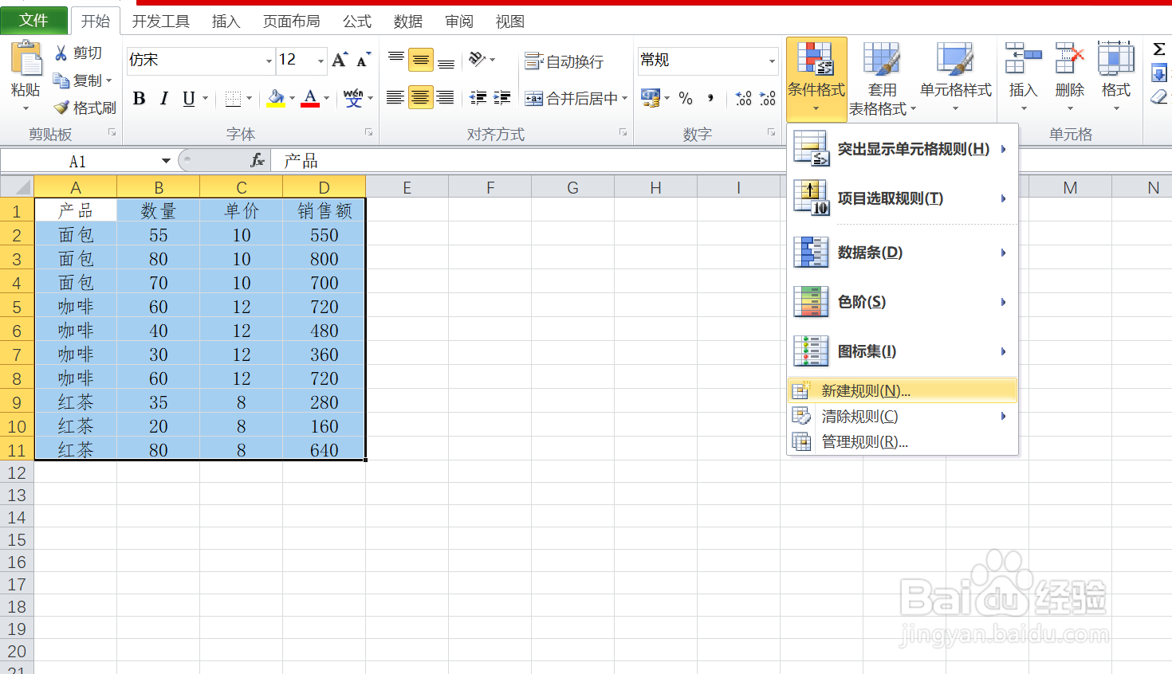This screenshot has height=674, width=1172.
Task: Apply the Percent Style (%) format
Action: [686, 99]
